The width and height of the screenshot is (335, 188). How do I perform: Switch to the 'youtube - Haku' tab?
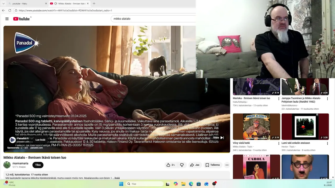coord(27,4)
